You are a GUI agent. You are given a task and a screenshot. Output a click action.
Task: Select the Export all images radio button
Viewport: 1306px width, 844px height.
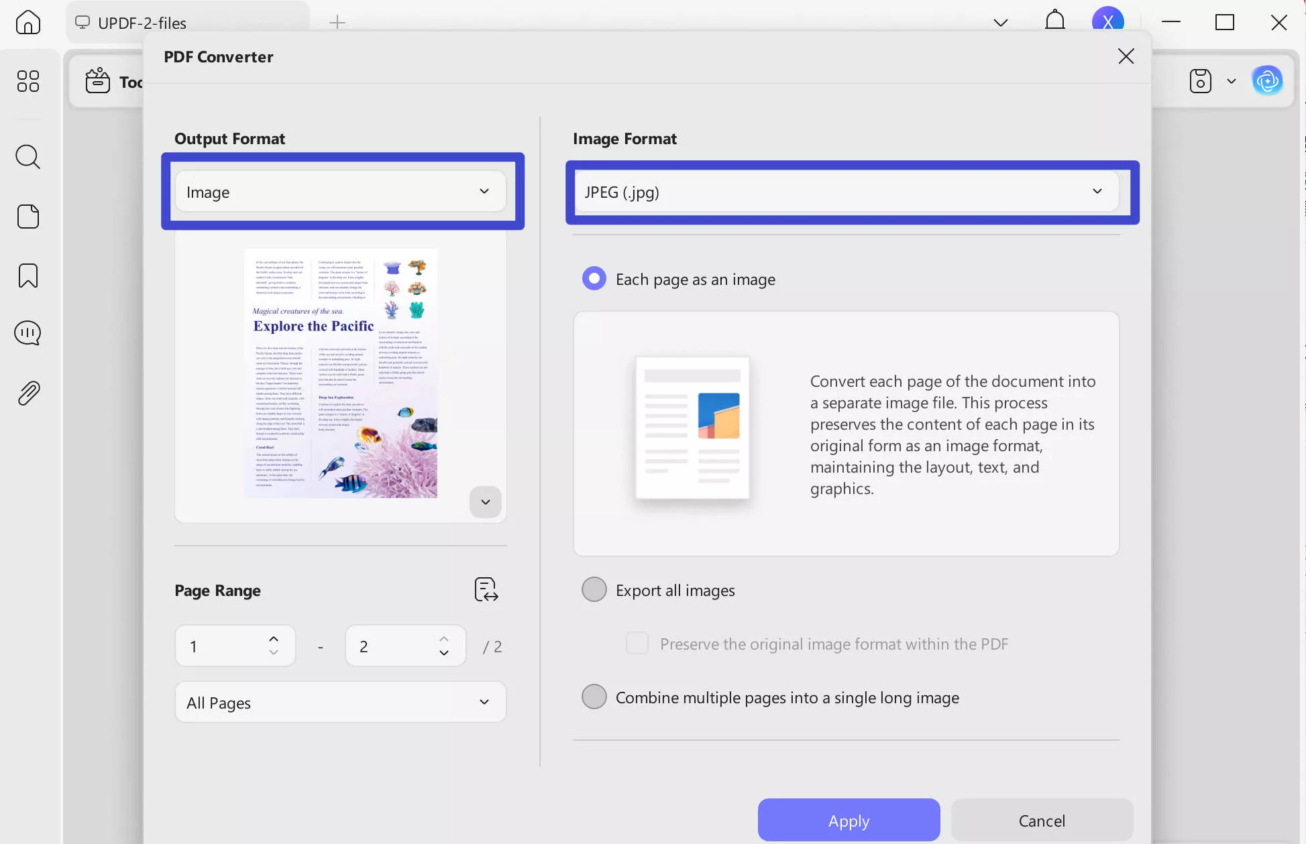coord(594,589)
